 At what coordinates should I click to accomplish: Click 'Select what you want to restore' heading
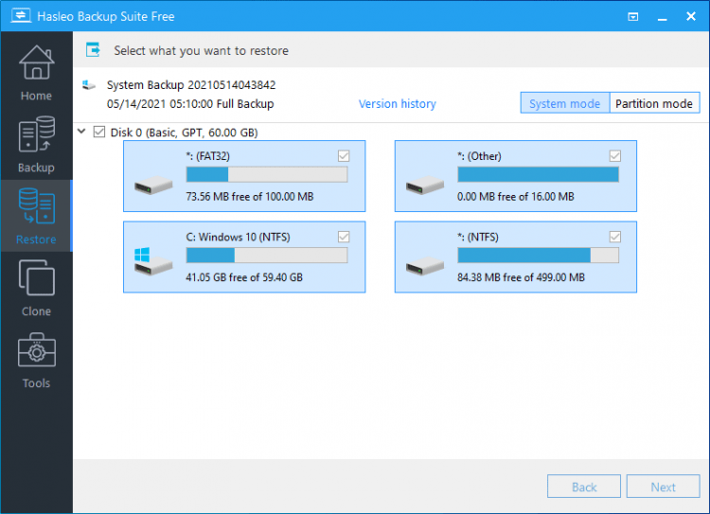(201, 51)
